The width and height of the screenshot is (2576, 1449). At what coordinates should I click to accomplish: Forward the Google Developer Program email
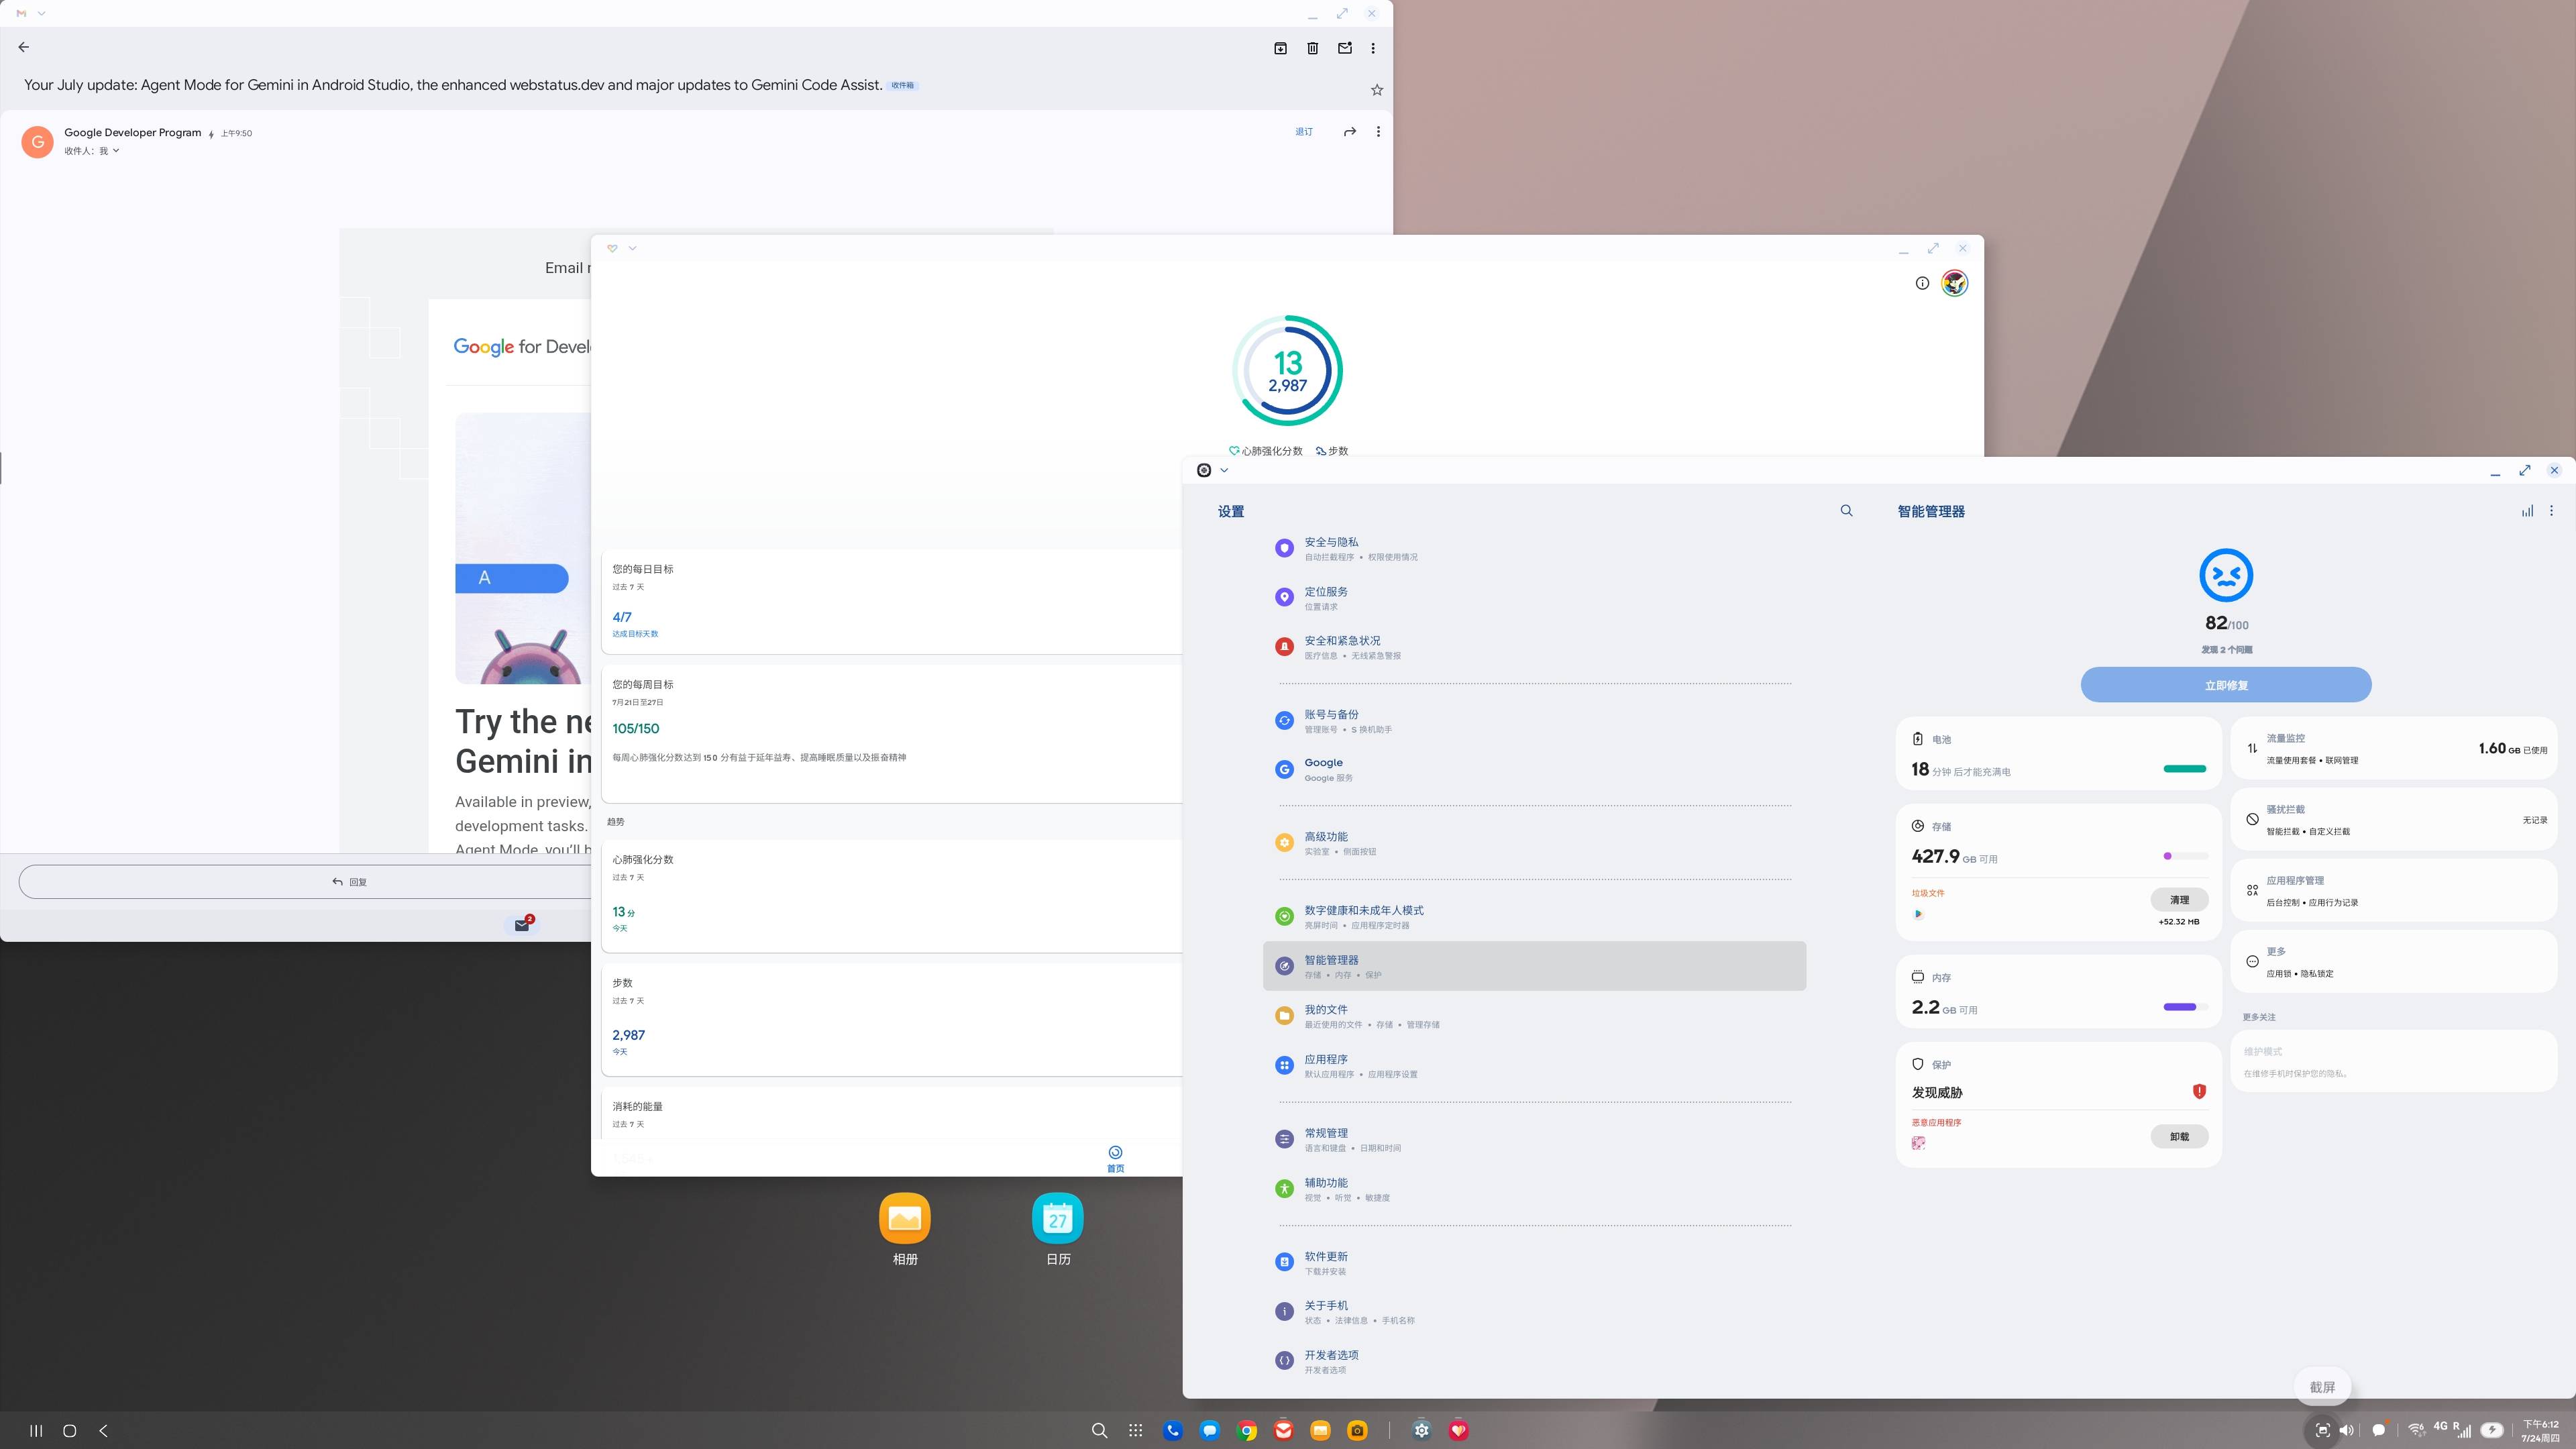pyautogui.click(x=1350, y=132)
